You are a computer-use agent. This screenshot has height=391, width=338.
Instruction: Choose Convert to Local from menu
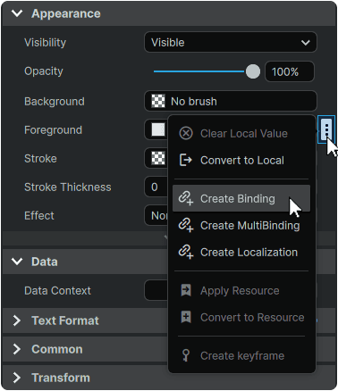tap(241, 160)
